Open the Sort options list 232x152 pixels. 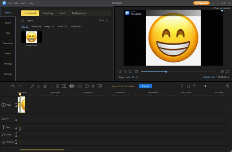click(x=104, y=20)
